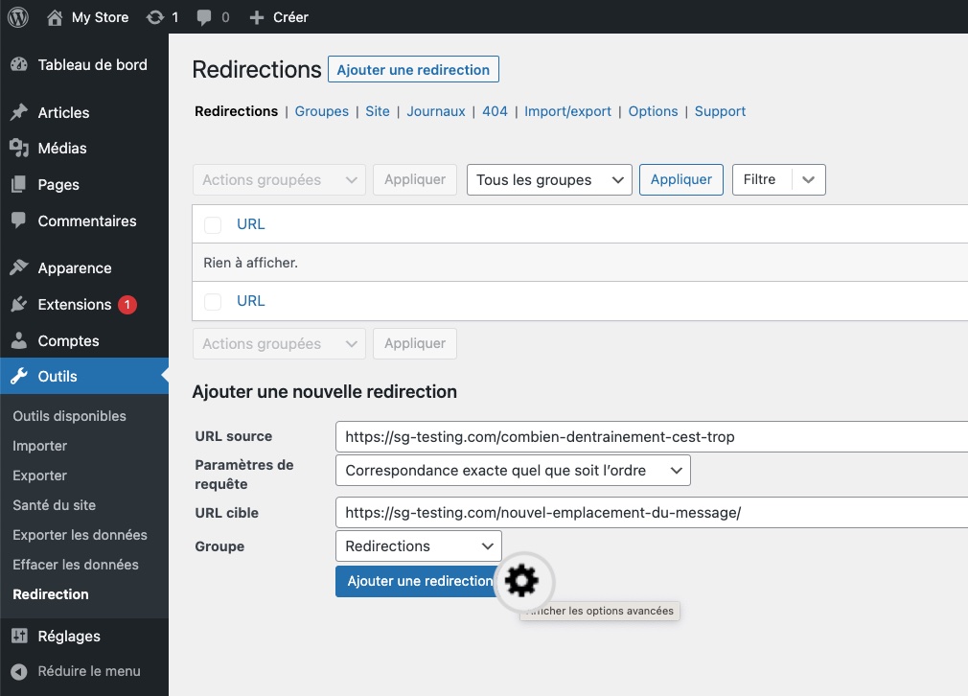Tick the checkbox in the top URL header
Screen dimensions: 968x696
coord(213,224)
